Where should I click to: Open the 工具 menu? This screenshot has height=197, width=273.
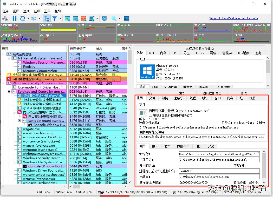coord(48,11)
